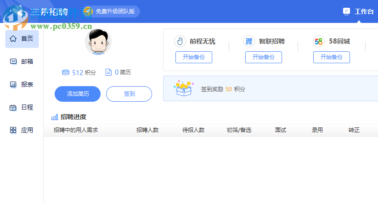Click the gift box reward icon
The width and height of the screenshot is (378, 203).
(x=183, y=88)
